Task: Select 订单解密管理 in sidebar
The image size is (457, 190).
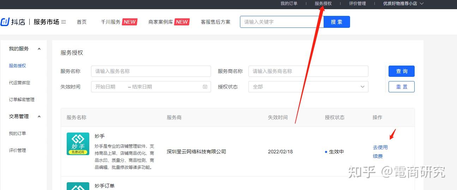Action: [22, 100]
